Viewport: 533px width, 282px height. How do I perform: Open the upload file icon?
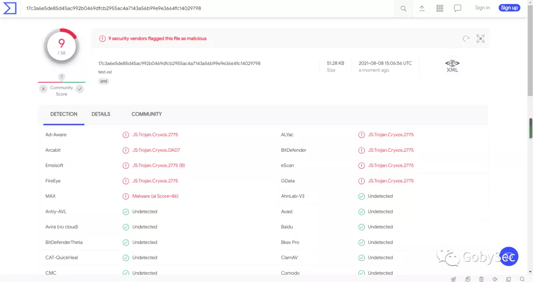tap(422, 8)
